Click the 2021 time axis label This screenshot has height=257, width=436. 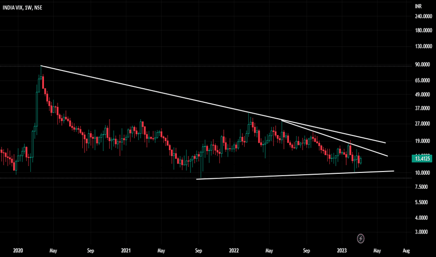coord(126,250)
